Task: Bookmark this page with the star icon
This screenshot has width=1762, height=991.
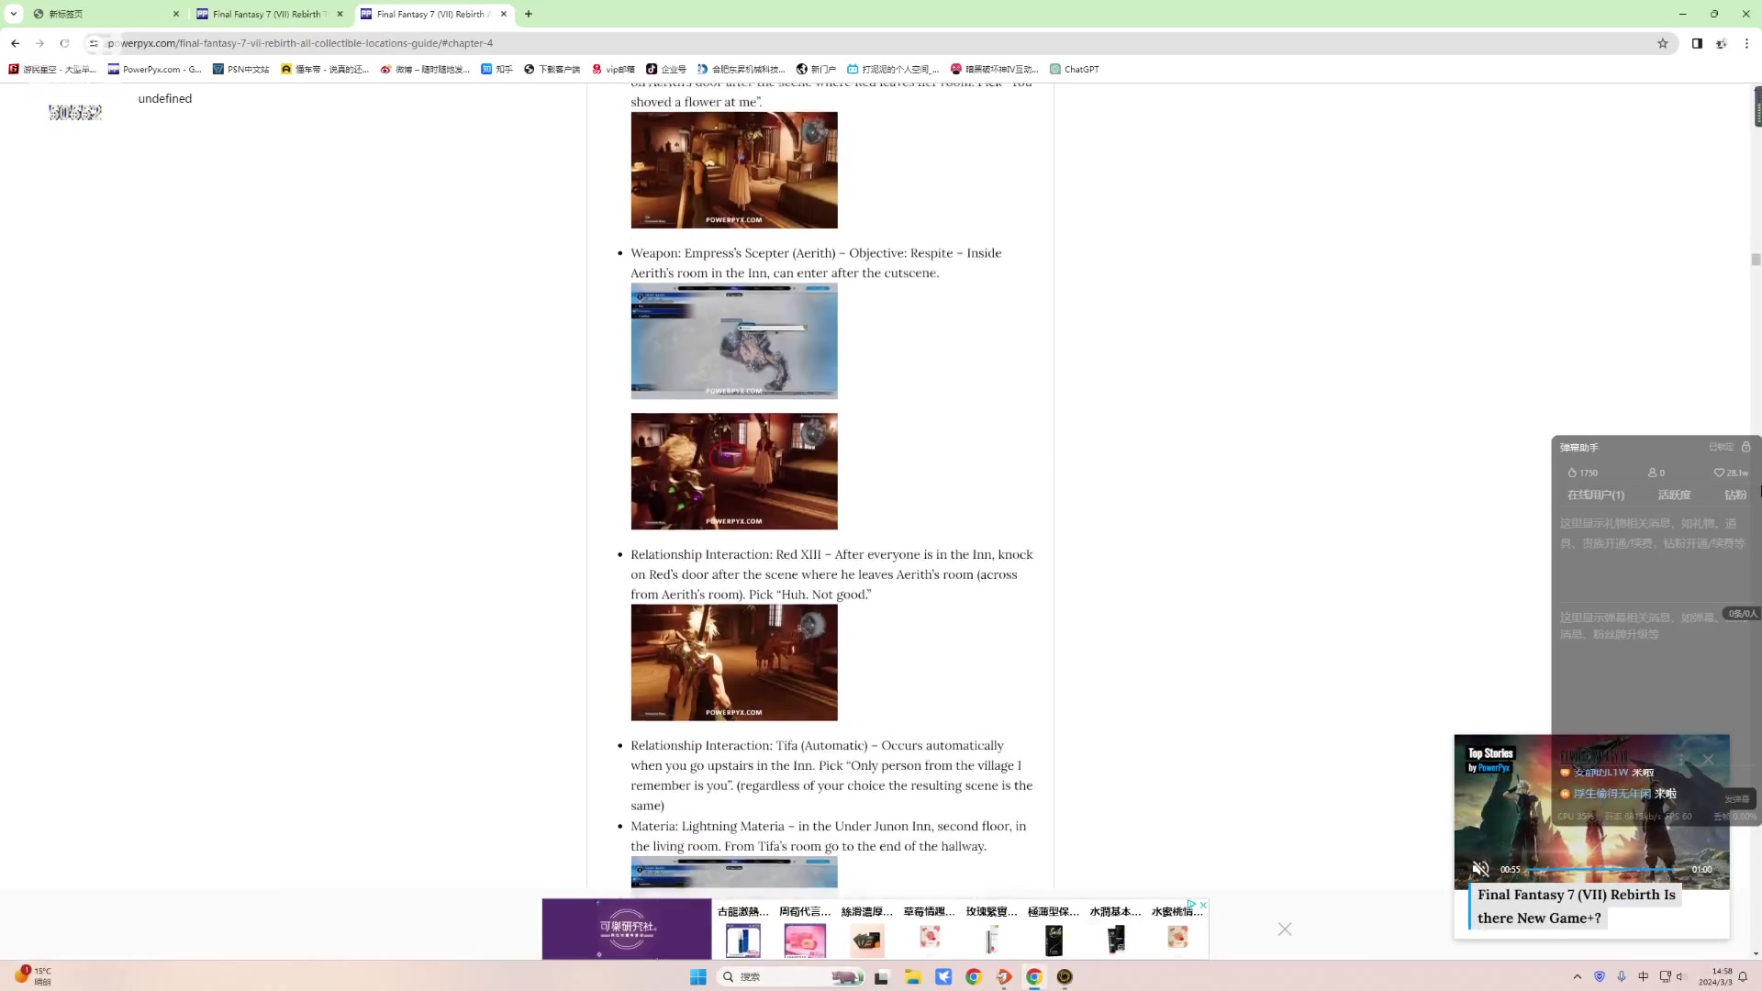Action: coord(1662,43)
